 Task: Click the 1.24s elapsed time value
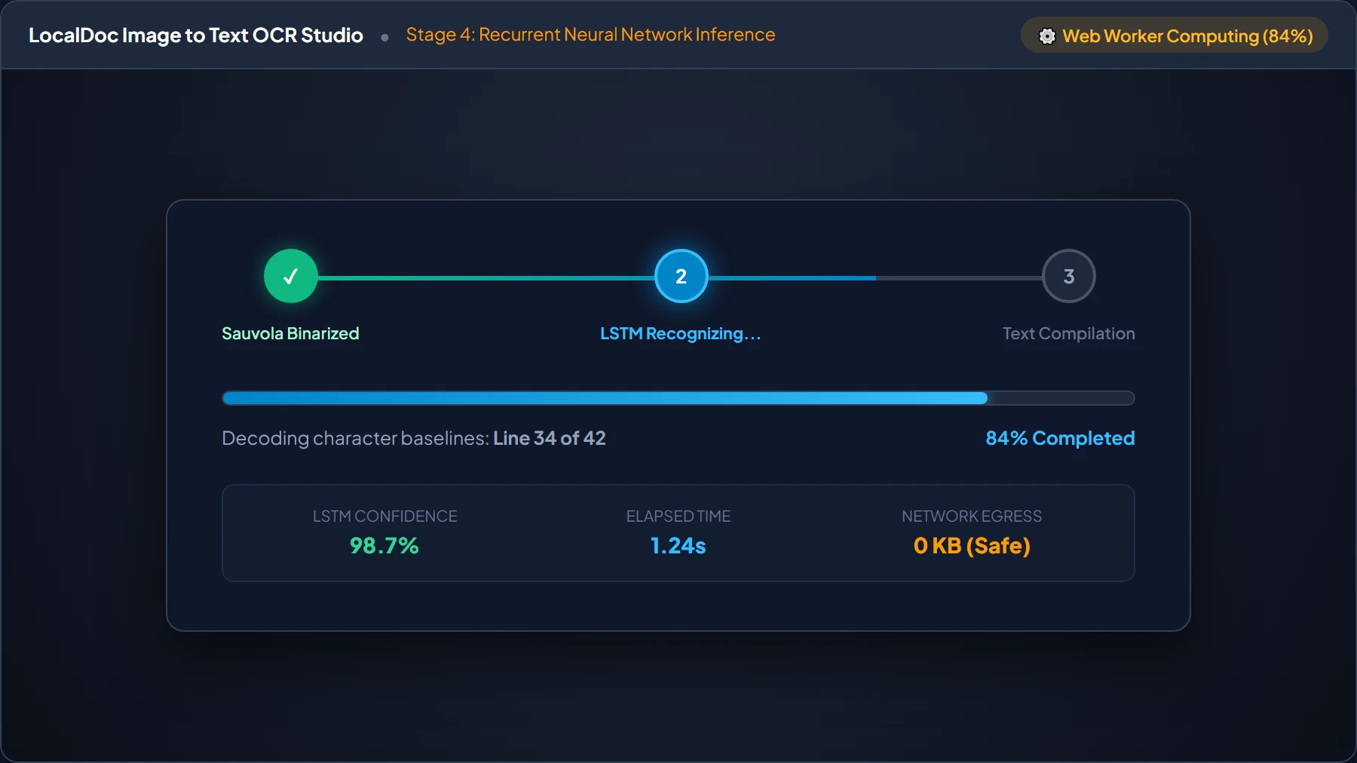pos(678,546)
